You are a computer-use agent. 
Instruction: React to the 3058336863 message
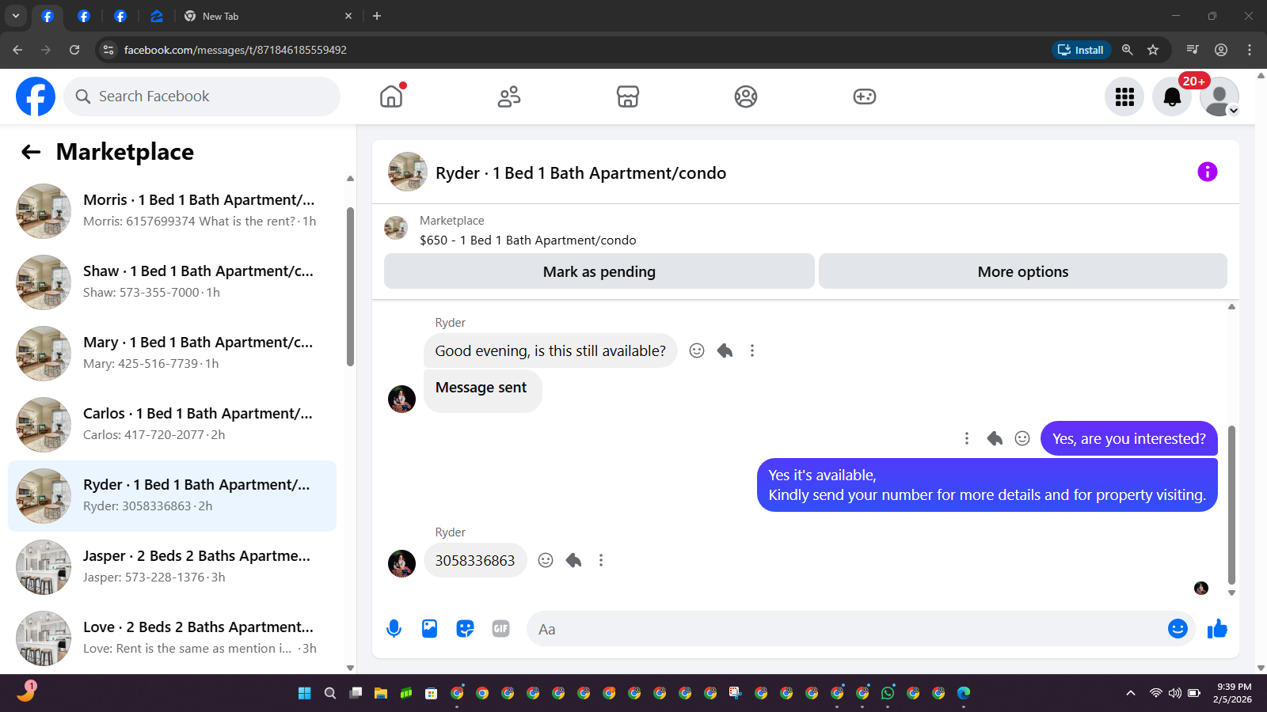tap(546, 560)
